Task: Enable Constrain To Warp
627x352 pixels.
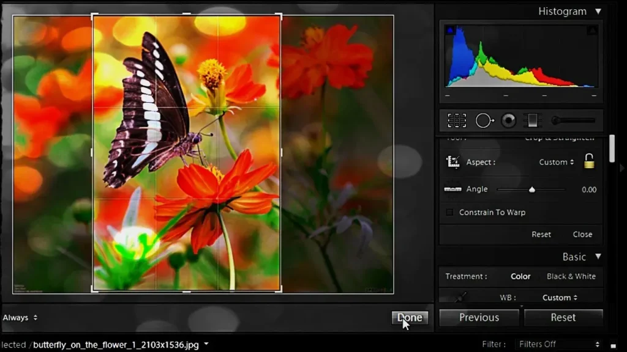Action: pos(449,212)
